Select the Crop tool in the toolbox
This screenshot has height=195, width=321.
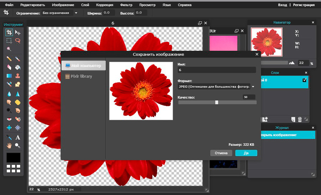click(x=9, y=32)
